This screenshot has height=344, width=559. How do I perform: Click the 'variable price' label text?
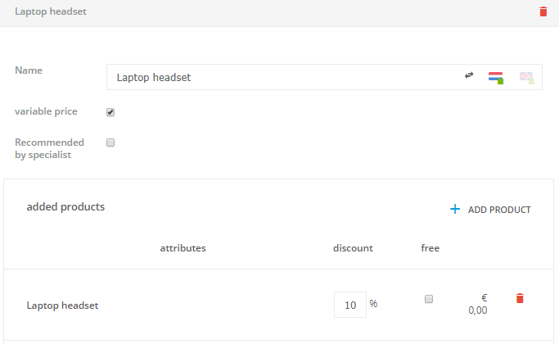[x=46, y=111]
